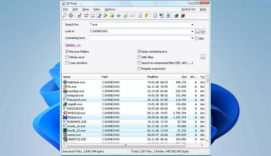Sort results by the Modified column header

[x=159, y=77]
